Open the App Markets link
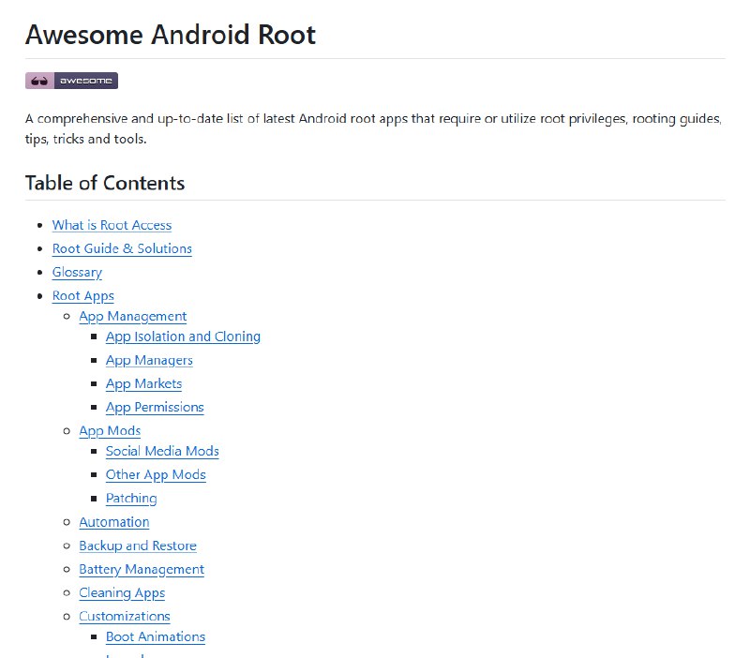 (x=143, y=383)
